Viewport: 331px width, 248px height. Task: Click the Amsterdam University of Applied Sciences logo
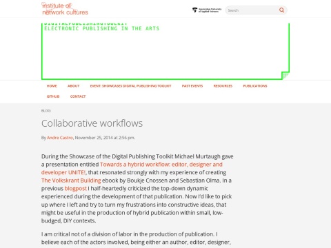(x=207, y=10)
